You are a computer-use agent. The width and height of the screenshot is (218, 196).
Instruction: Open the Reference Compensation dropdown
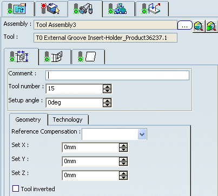coord(142,134)
